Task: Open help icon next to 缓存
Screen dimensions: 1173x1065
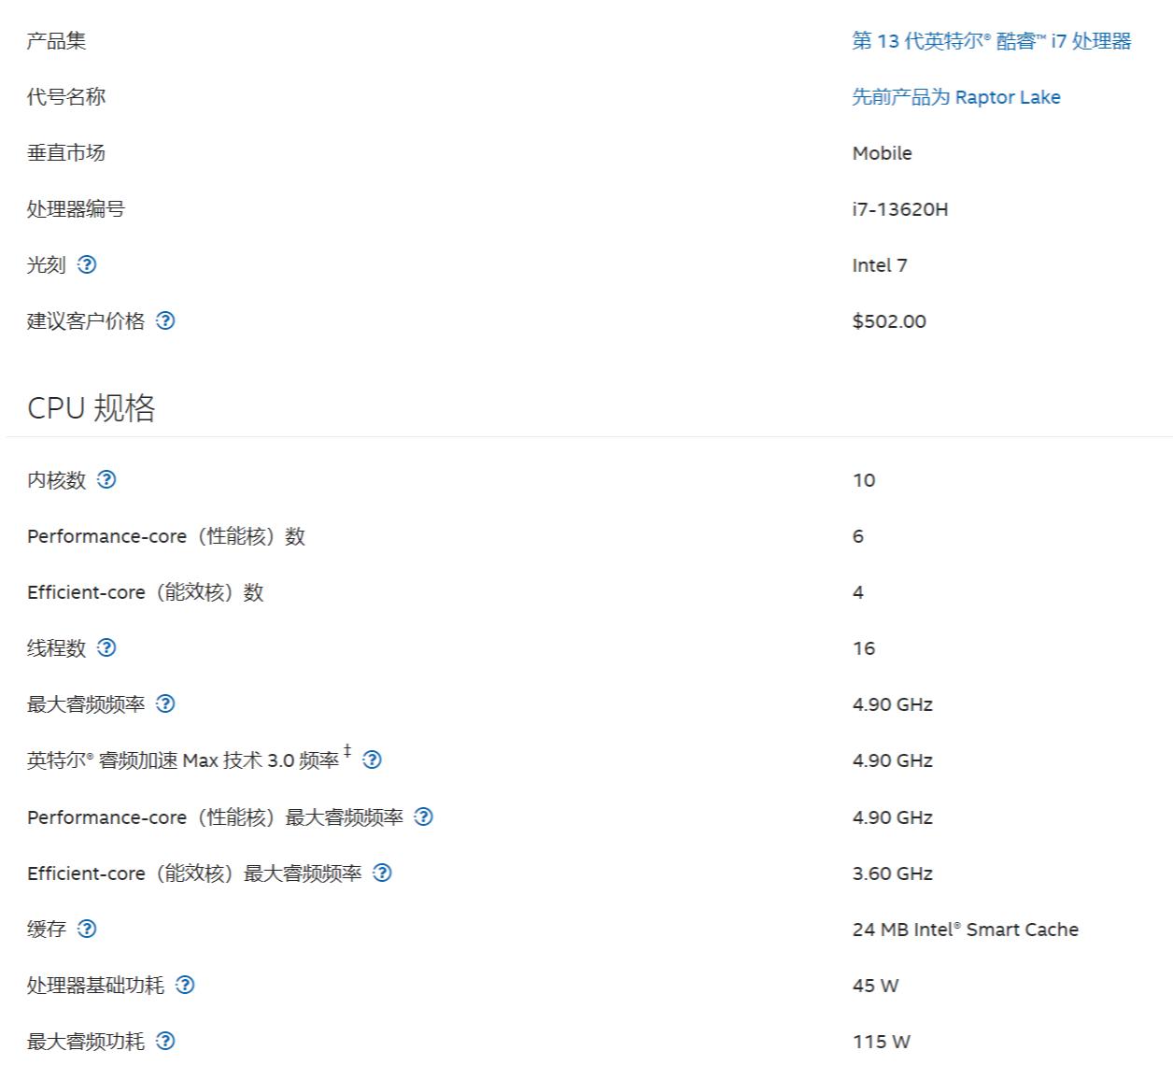Action: (x=87, y=929)
